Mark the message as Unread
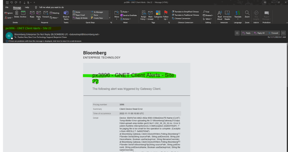This screenshot has height=152, width=288. pyautogui.click(x=150, y=15)
